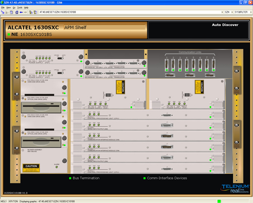The image size is (253, 203).
Task: Expand the SYS$FILTER dropdown
Action: (x=251, y=12)
